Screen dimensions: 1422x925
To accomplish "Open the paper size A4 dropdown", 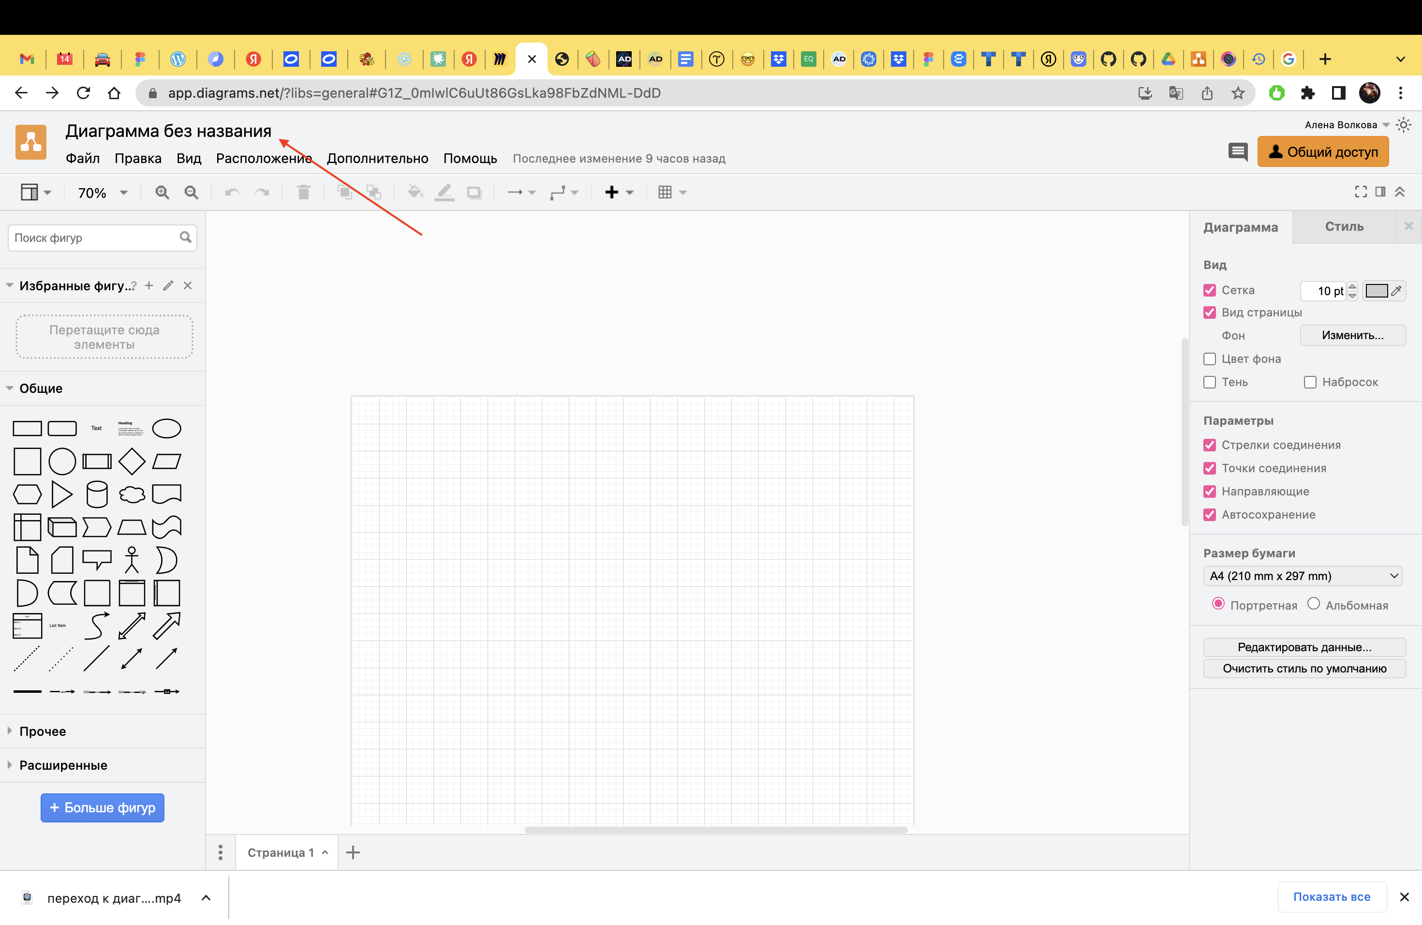I will pyautogui.click(x=1303, y=575).
